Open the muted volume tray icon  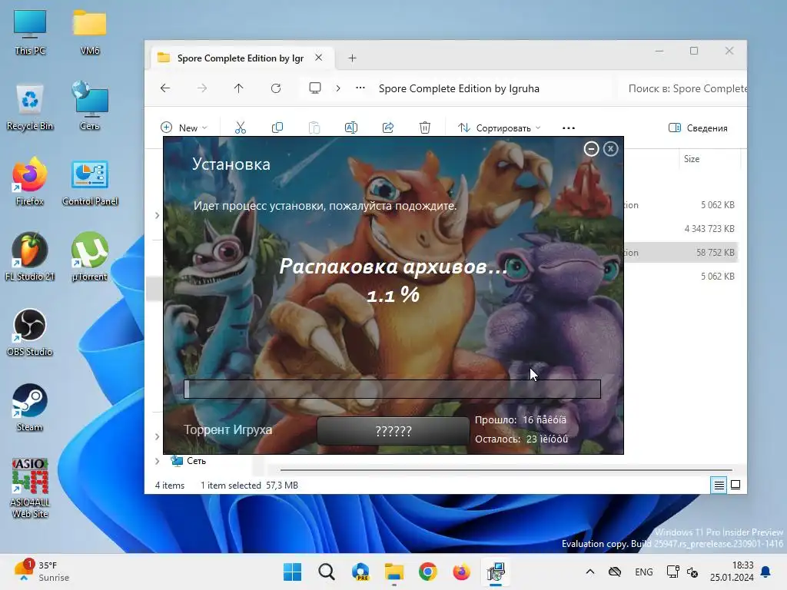pyautogui.click(x=692, y=572)
